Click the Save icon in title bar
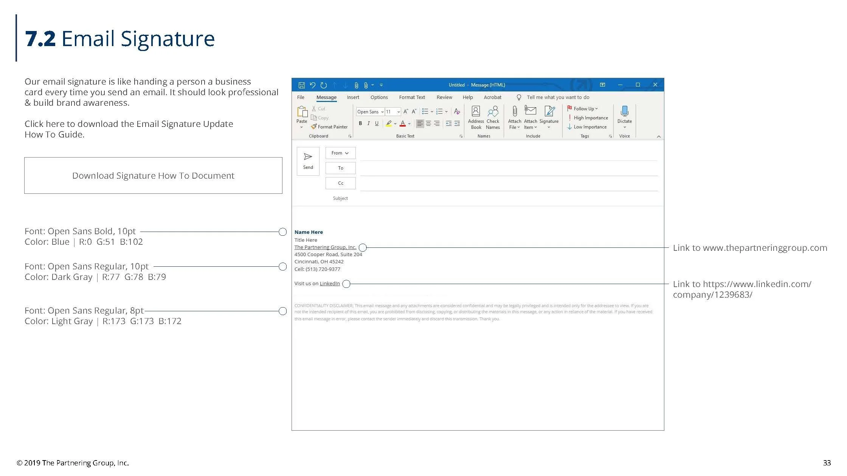 click(301, 85)
